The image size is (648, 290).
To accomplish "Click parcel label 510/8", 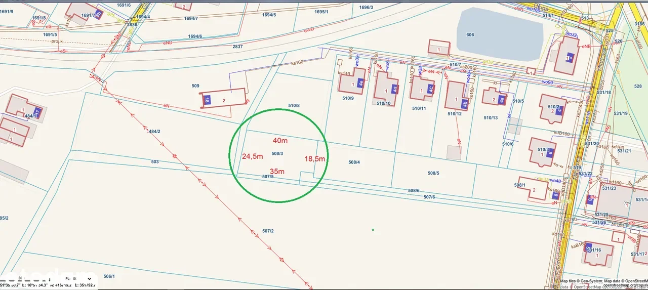I will 294,105.
